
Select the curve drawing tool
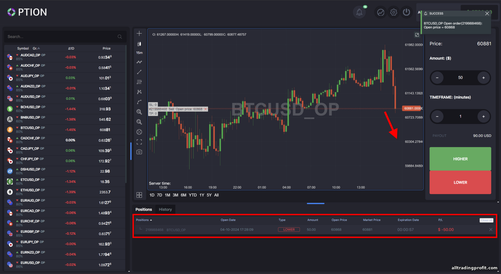pos(139,102)
